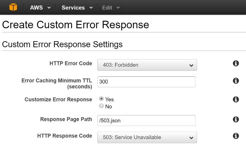Click the arrow beside the AWS label
Viewport: 246px width, 153px height.
pos(49,8)
